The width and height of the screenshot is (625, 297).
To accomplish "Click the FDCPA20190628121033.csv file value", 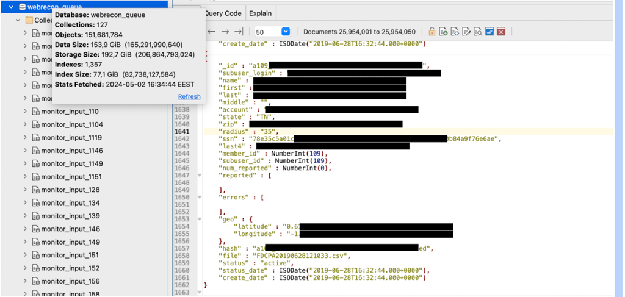I will 300,256.
